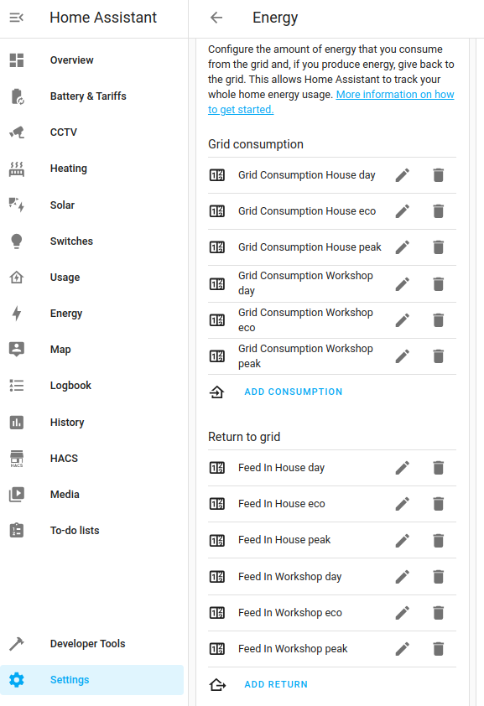Click ADD CONSUMPTION button
This screenshot has width=484, height=706.
point(294,392)
